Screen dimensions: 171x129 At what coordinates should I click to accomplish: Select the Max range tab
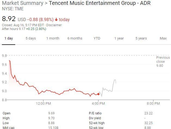coord(163,38)
